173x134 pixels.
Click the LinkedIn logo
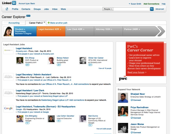[9, 3]
